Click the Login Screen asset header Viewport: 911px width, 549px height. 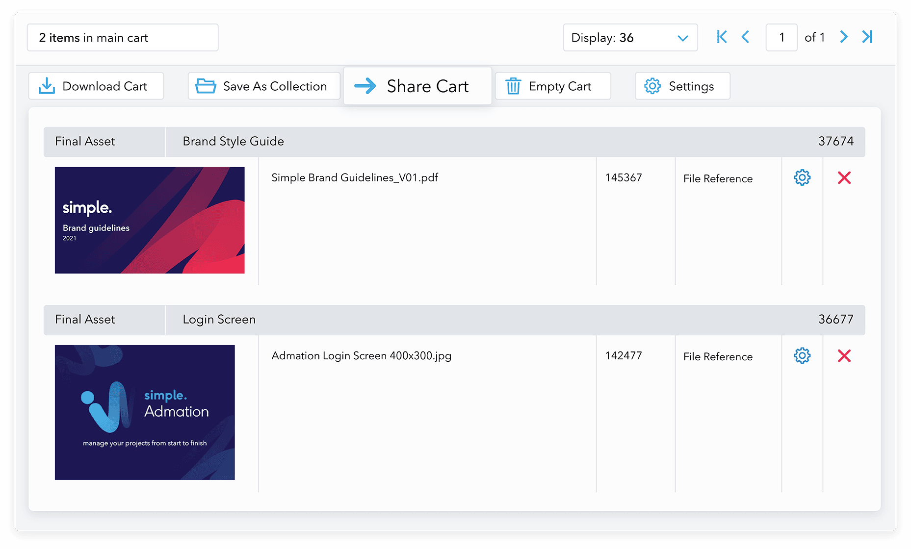(219, 320)
